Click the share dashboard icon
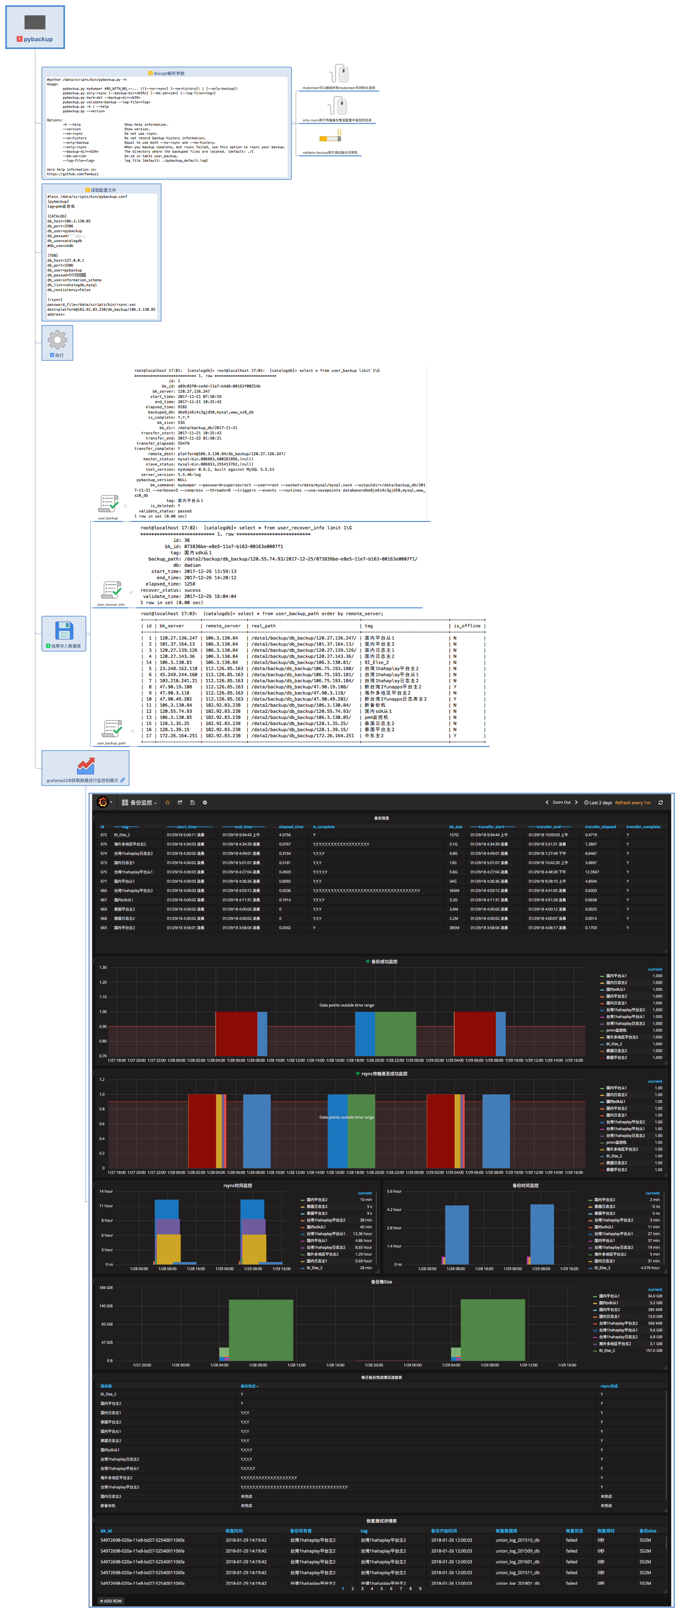680x1613 pixels. coord(179,802)
